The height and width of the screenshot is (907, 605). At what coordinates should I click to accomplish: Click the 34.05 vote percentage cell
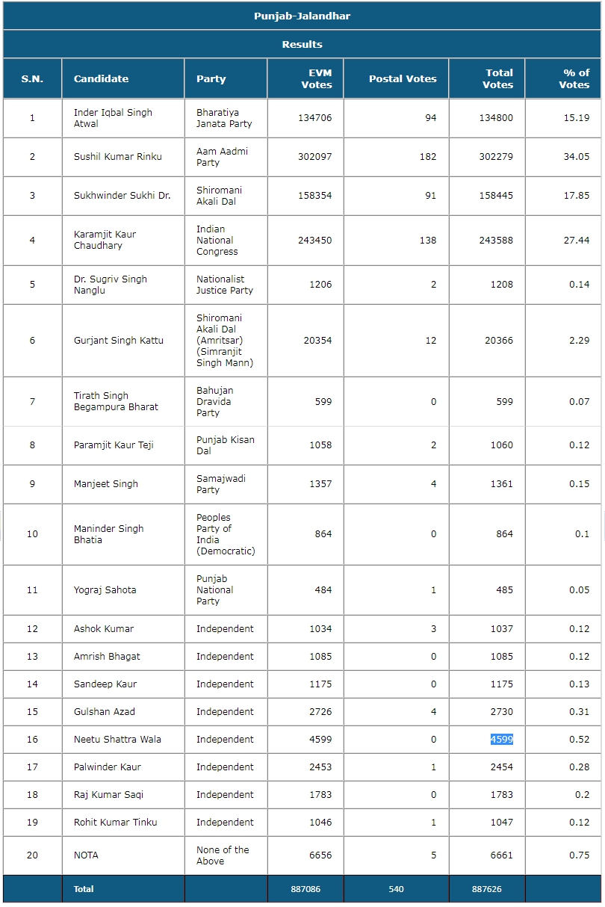(x=576, y=157)
